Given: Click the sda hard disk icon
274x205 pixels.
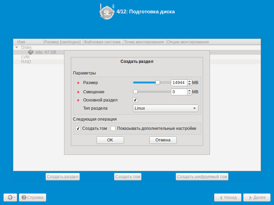Looking at the screenshot, I should (30, 52).
